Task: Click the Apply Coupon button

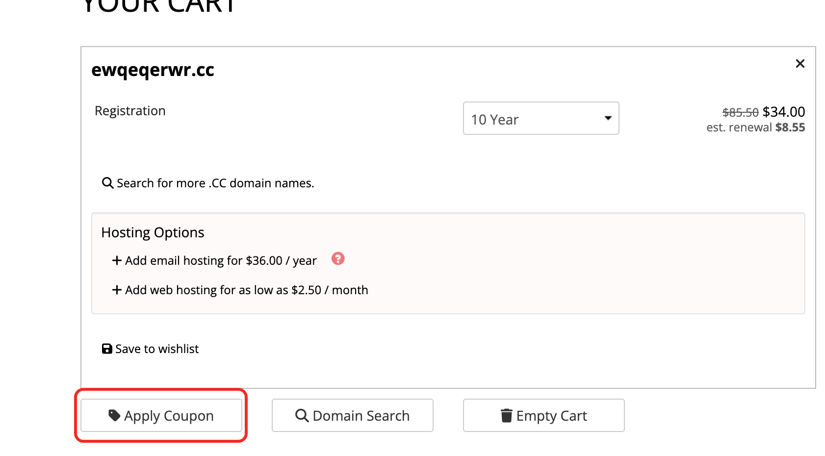Action: [161, 415]
